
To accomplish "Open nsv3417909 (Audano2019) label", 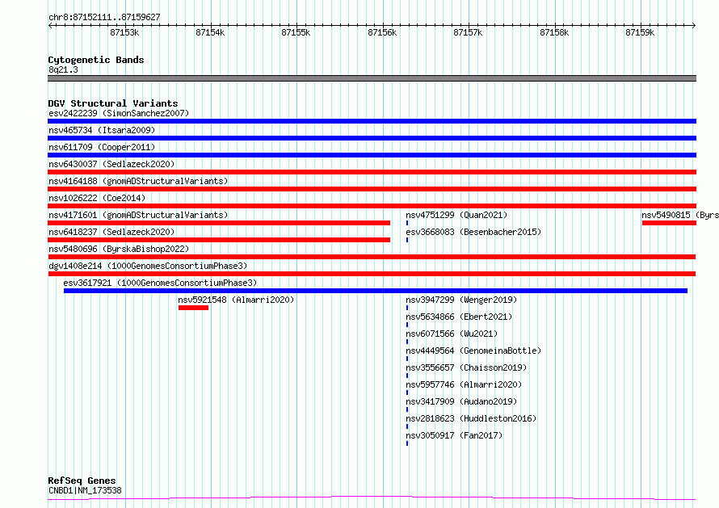I will (461, 401).
